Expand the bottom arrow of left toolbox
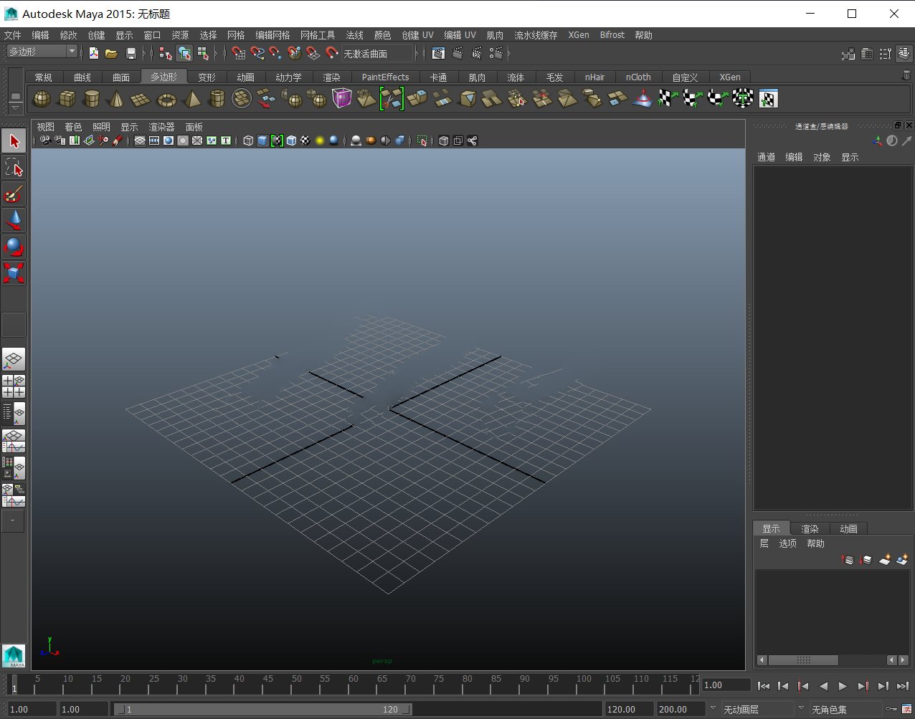This screenshot has height=719, width=915. point(13,521)
